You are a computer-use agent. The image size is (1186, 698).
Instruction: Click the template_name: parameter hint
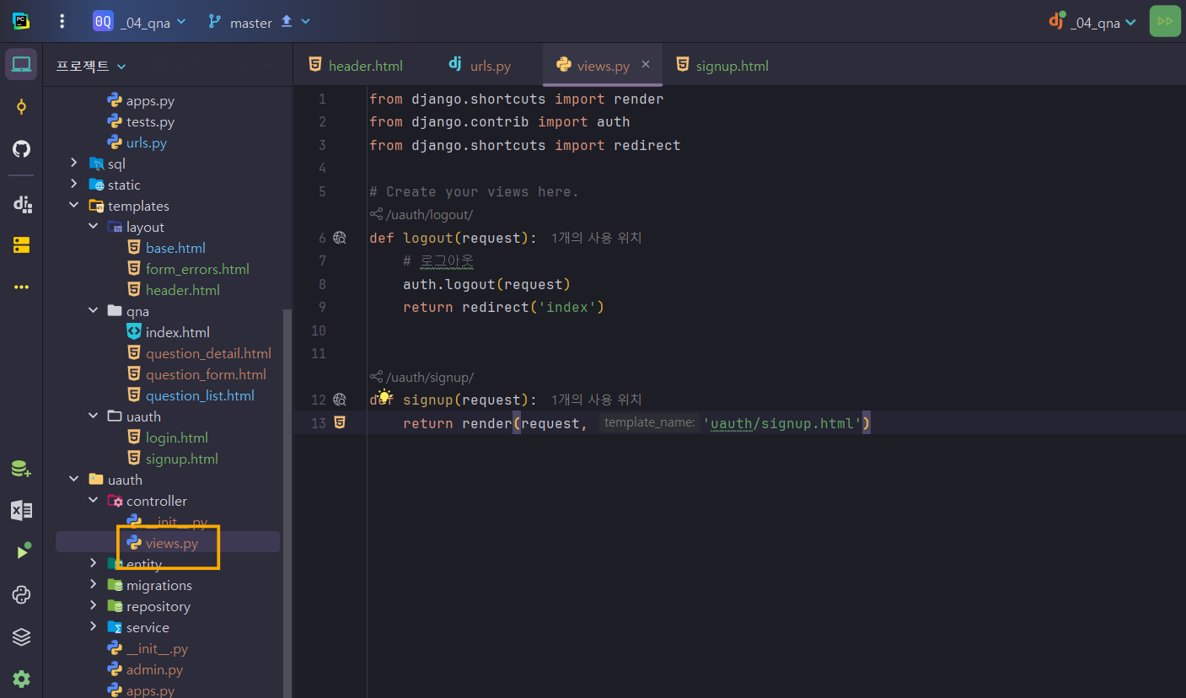point(649,422)
